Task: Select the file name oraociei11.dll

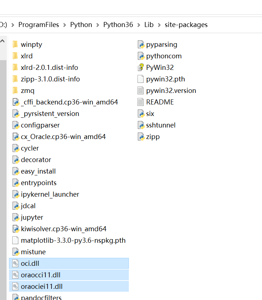Action: point(42,286)
